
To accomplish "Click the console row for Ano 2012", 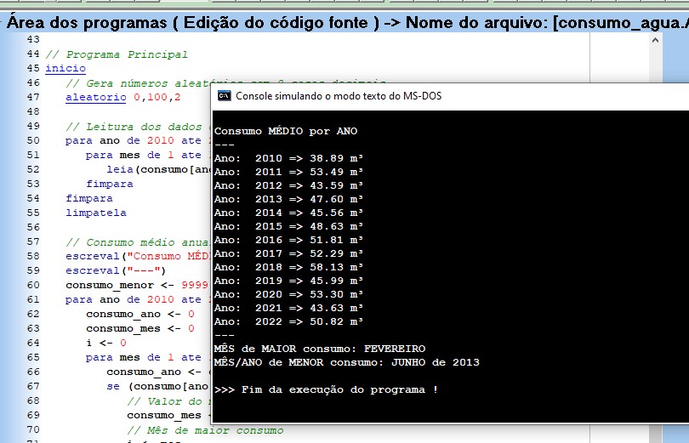I will coord(288,185).
